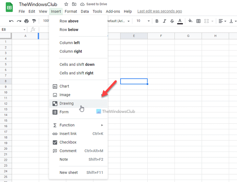Open the Add-ons menu
The height and width of the screenshot is (182, 237).
(113, 11)
